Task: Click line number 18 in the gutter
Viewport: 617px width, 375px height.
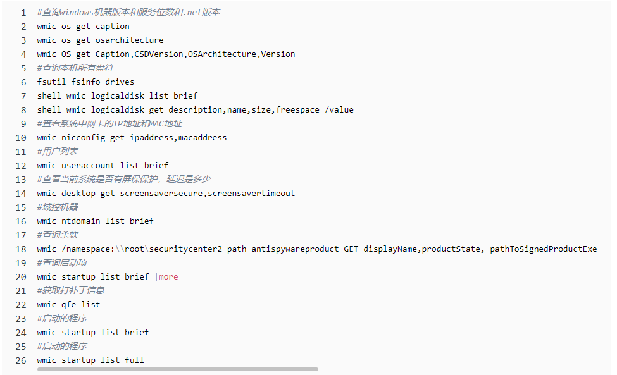Action: point(21,249)
